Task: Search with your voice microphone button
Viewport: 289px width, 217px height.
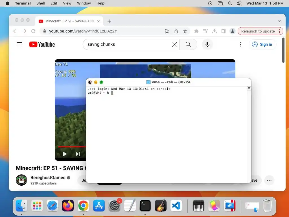Action: click(207, 44)
